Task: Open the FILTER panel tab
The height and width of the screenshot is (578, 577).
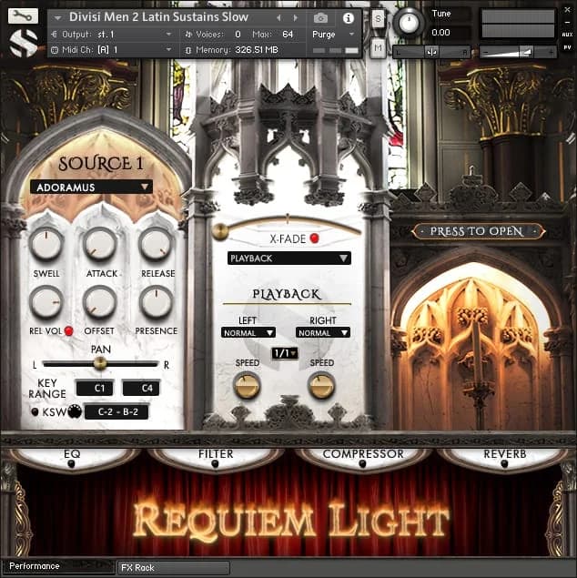Action: [216, 457]
